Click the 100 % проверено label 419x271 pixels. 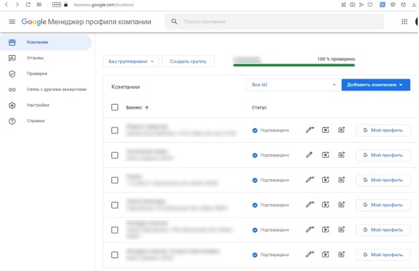click(x=336, y=59)
